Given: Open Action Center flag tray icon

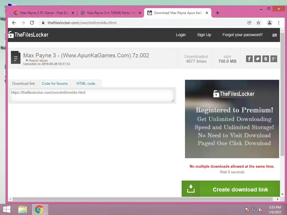Looking at the screenshot, I should (x=247, y=210).
